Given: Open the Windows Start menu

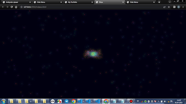Looking at the screenshot, I should [x=4, y=101].
